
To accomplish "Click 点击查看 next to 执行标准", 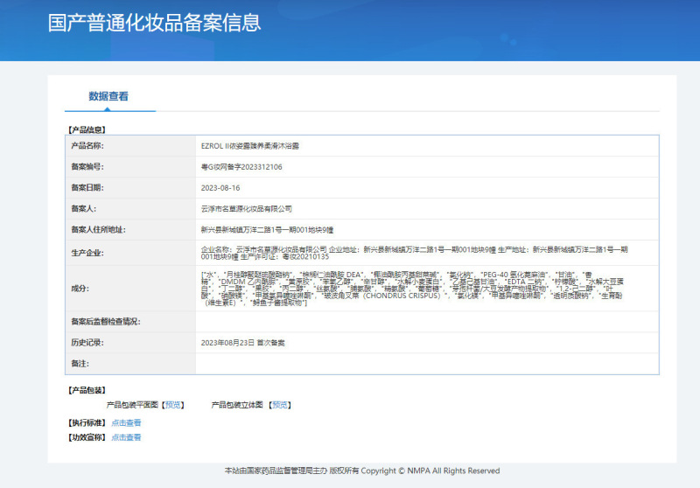I will pyautogui.click(x=126, y=423).
